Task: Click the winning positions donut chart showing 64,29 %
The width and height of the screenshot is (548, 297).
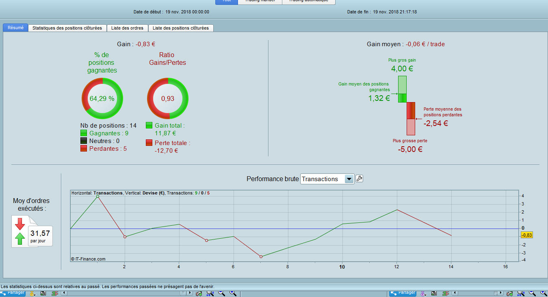Action: tap(102, 98)
